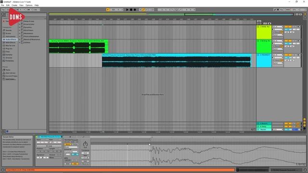Image resolution: width=308 pixels, height=173 pixels.
Task: Select the cyan Techno clip on track 3
Action: pyautogui.click(x=177, y=61)
